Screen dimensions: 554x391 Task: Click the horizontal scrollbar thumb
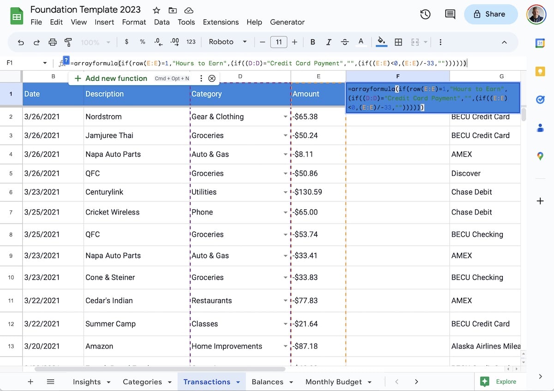tap(160, 369)
